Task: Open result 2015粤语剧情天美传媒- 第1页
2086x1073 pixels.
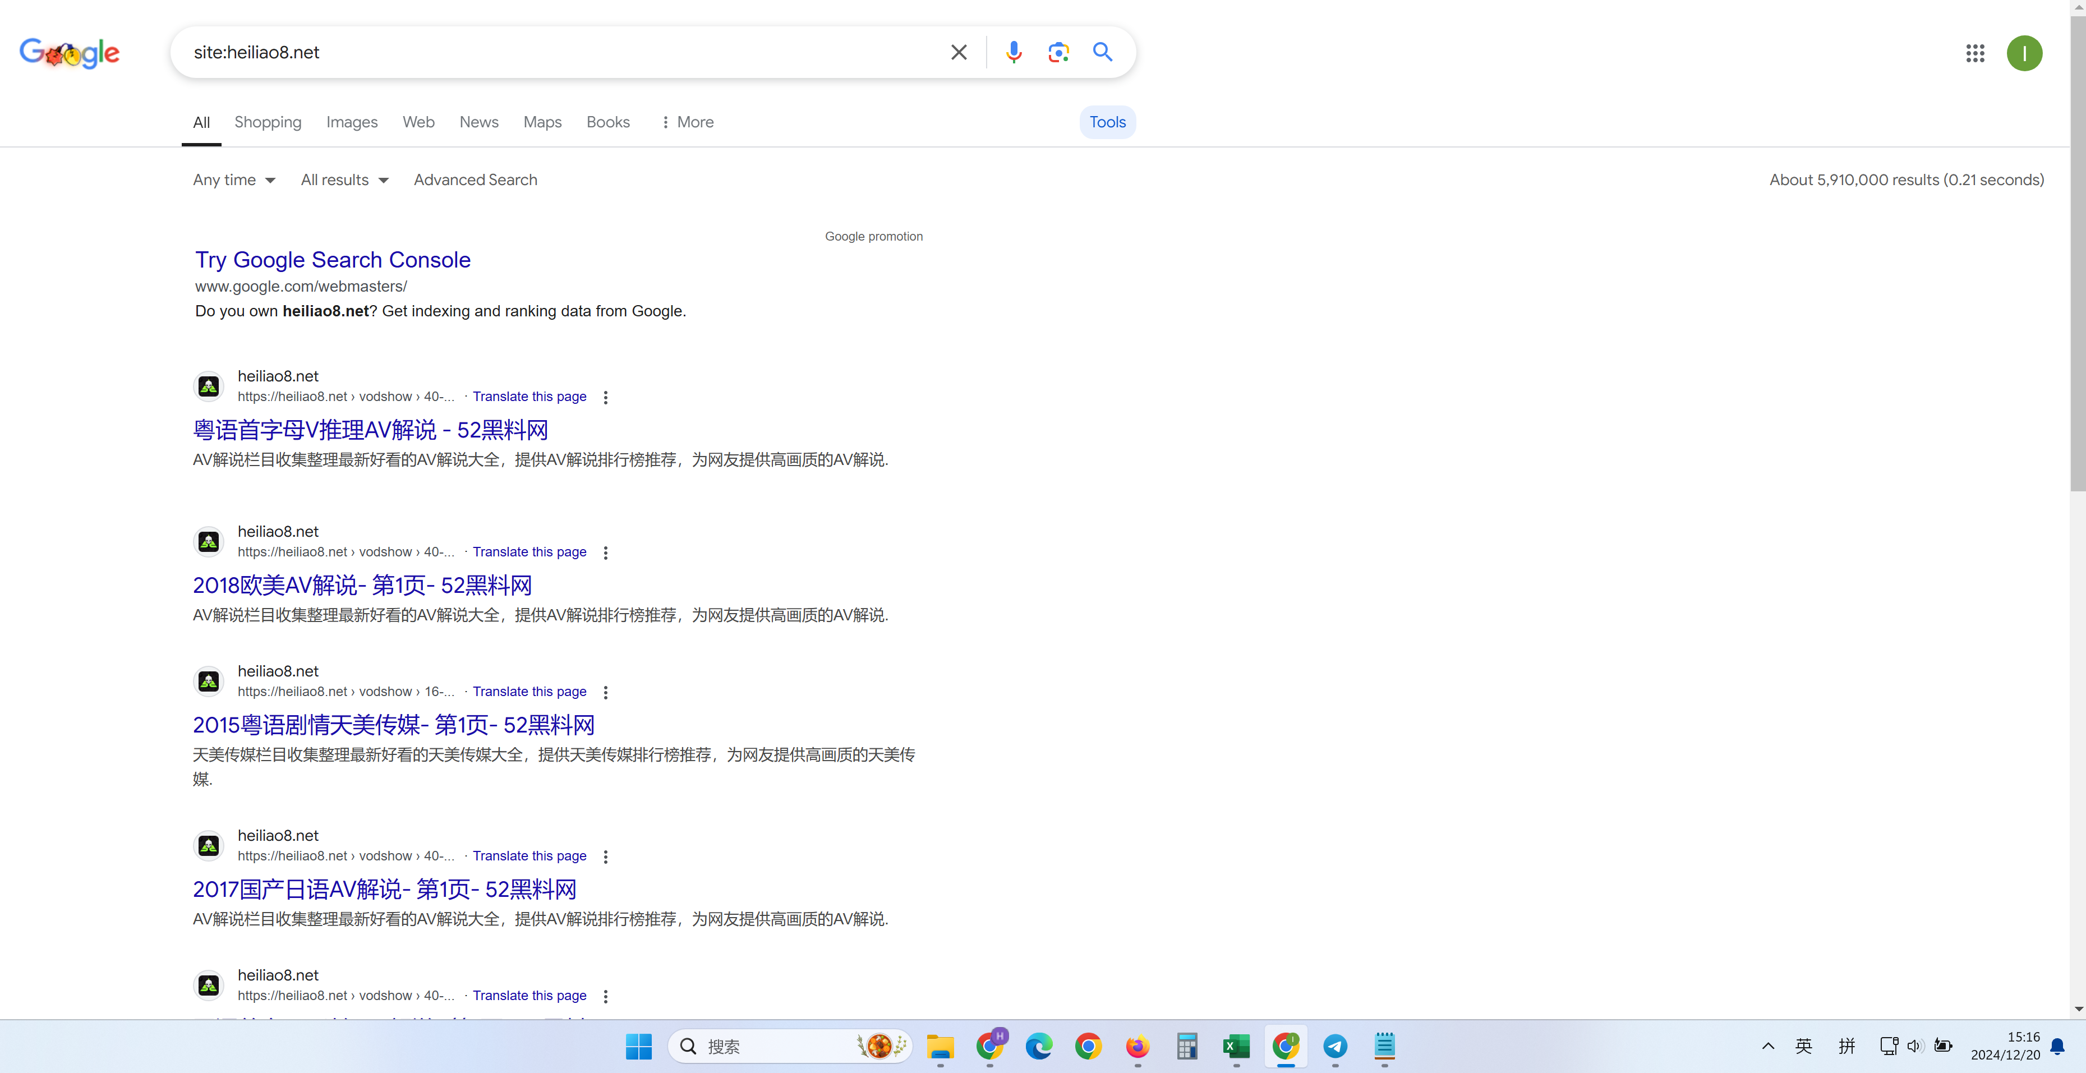Action: (x=394, y=725)
